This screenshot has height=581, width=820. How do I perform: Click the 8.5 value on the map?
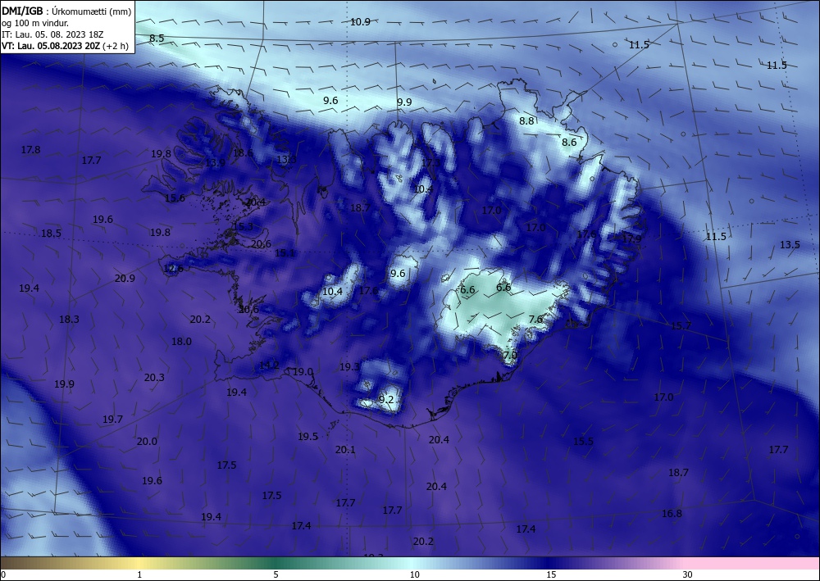(157, 39)
